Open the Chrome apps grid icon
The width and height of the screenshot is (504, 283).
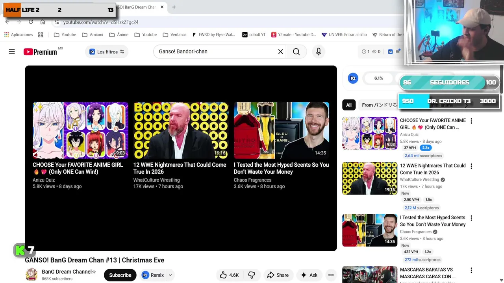click(40, 35)
